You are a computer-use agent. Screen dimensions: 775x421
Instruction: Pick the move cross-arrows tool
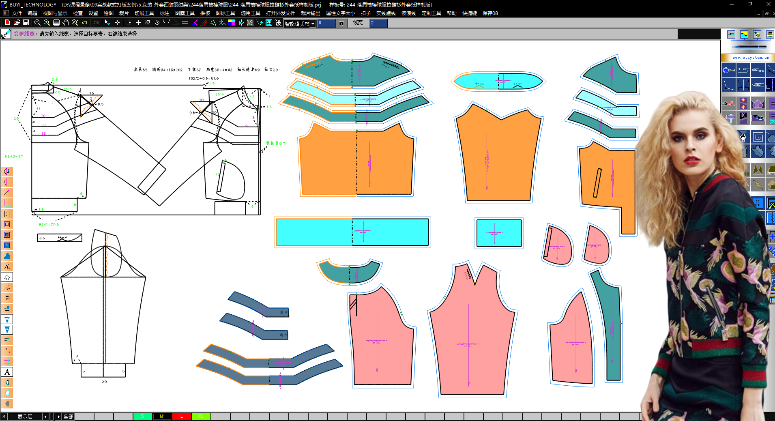tap(117, 23)
